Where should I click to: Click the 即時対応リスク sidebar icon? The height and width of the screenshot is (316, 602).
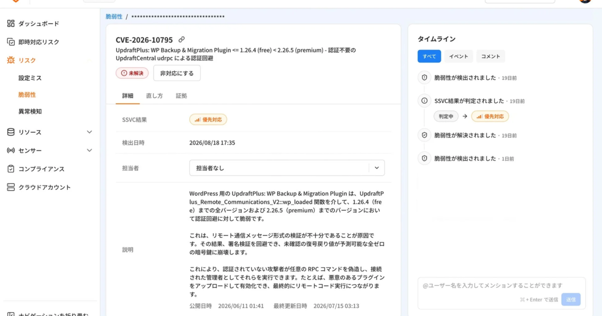pos(11,42)
